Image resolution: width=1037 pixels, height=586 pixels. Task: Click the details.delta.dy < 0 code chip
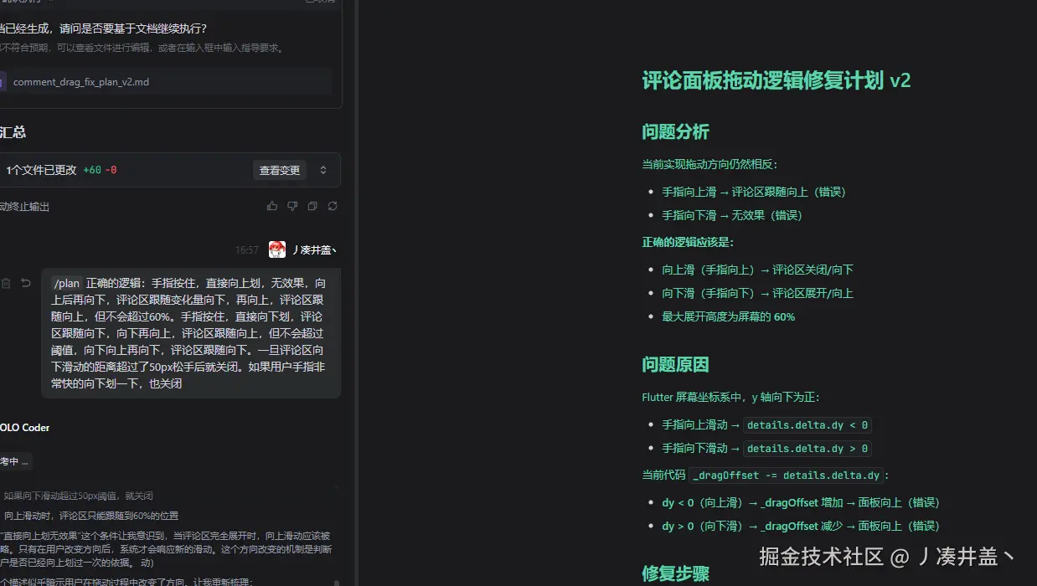tap(807, 424)
